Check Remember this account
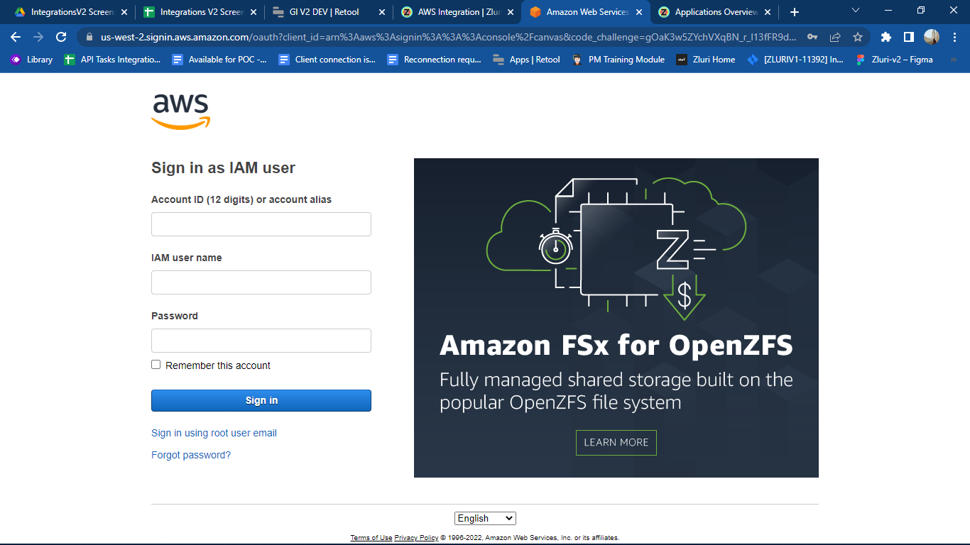Screen dimensions: 970x545 point(156,365)
